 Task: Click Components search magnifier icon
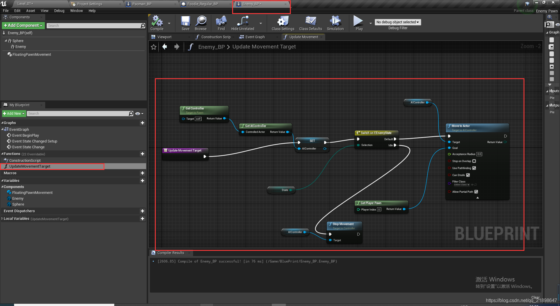click(x=143, y=26)
